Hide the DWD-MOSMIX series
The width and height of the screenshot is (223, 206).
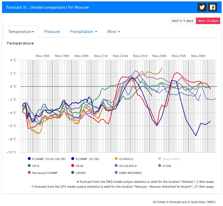coord(127,173)
